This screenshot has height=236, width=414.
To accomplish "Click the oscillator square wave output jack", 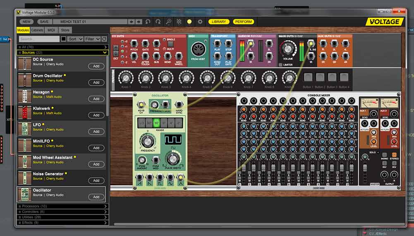I will (x=160, y=177).
